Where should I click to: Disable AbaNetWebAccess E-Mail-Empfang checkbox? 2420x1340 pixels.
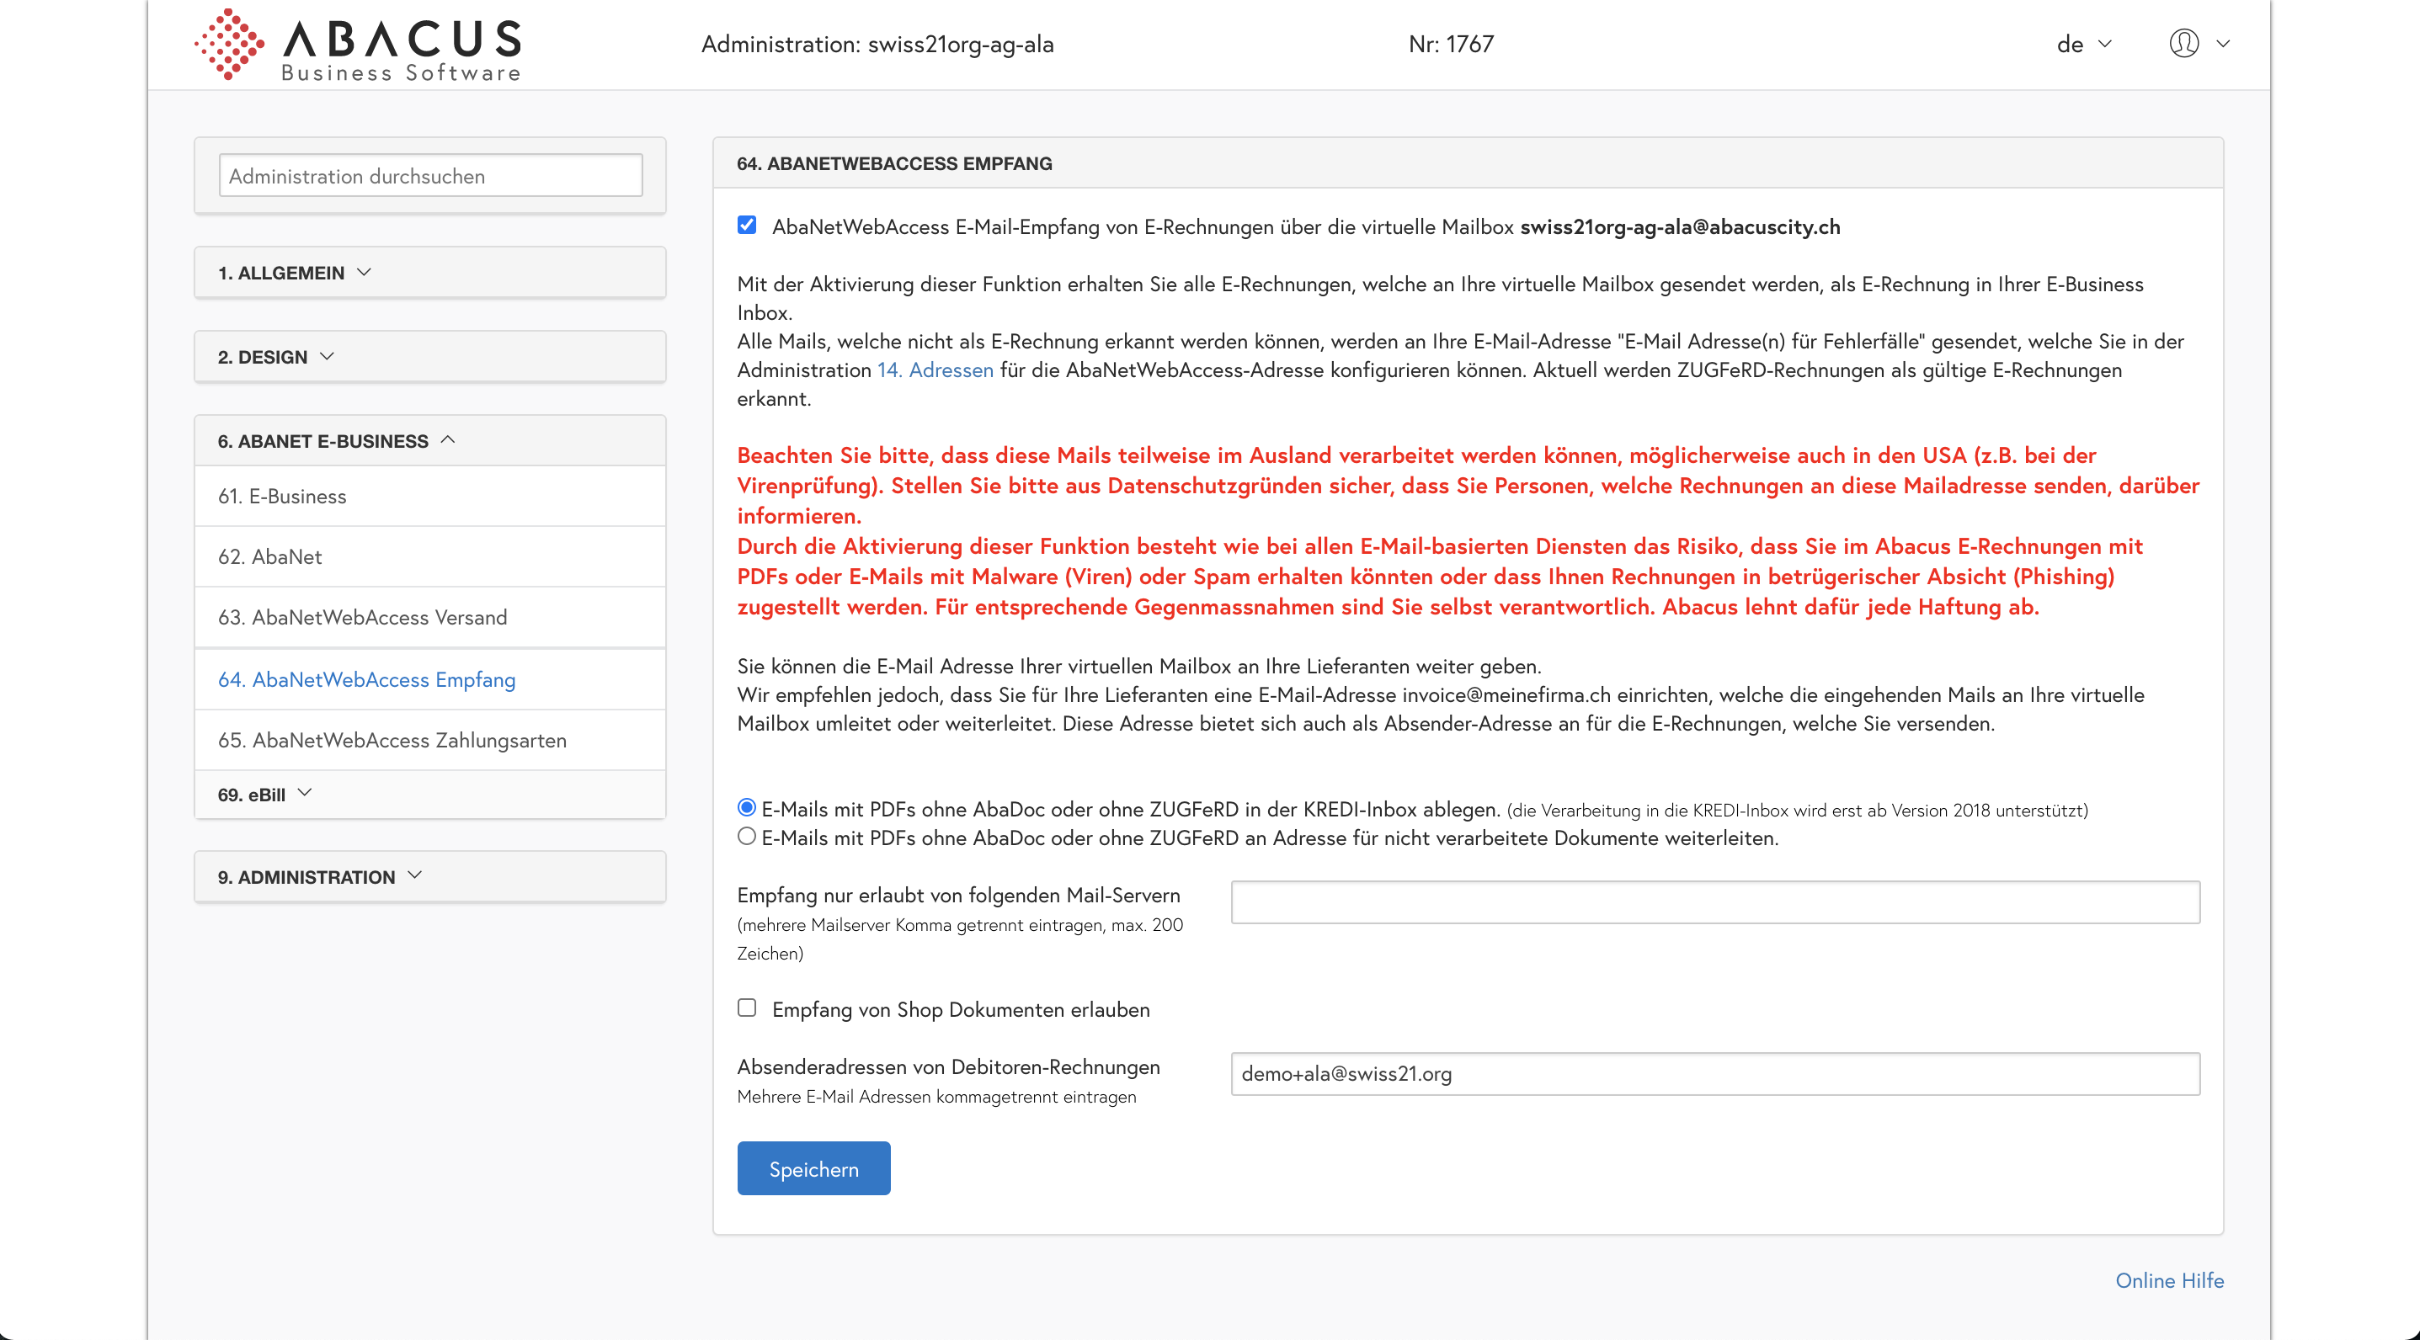747,226
